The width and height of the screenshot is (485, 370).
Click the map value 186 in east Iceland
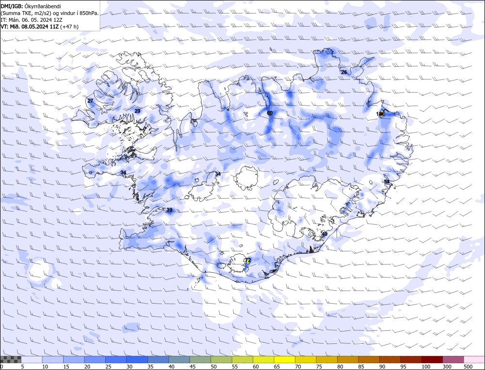coord(380,114)
